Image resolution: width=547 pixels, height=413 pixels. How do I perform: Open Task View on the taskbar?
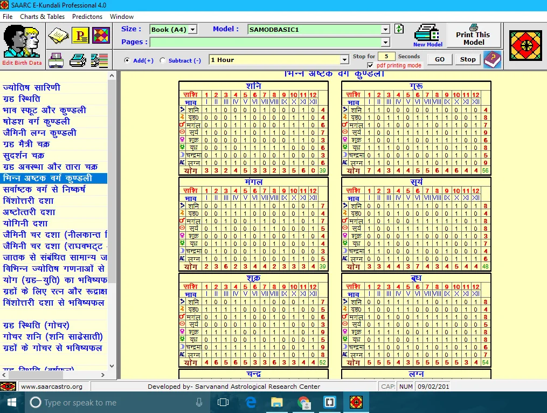coord(223,403)
